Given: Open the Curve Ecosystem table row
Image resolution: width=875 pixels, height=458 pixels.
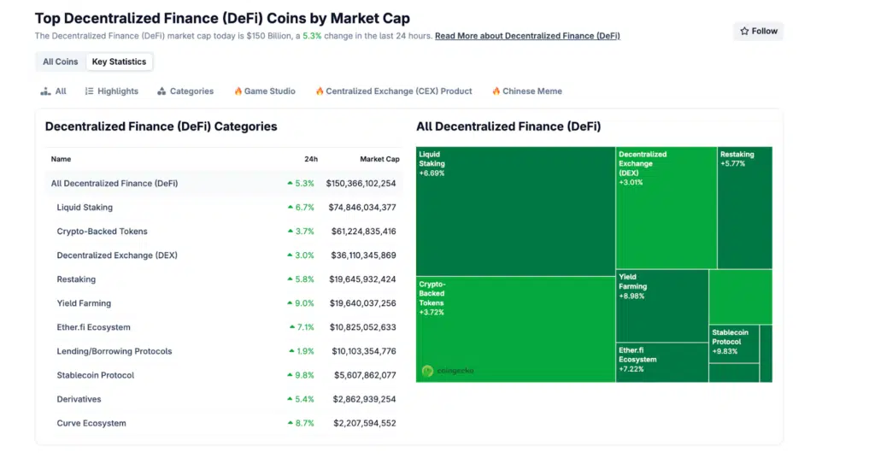Looking at the screenshot, I should pos(91,423).
